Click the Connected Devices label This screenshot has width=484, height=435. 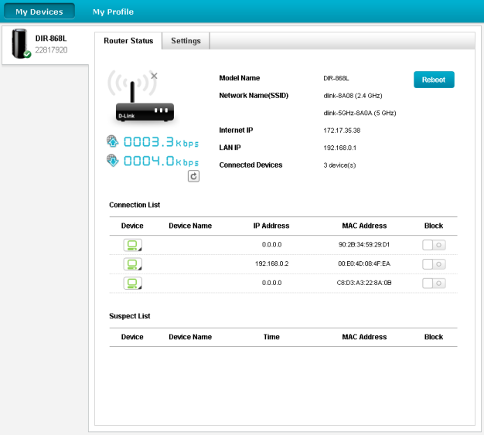point(251,165)
